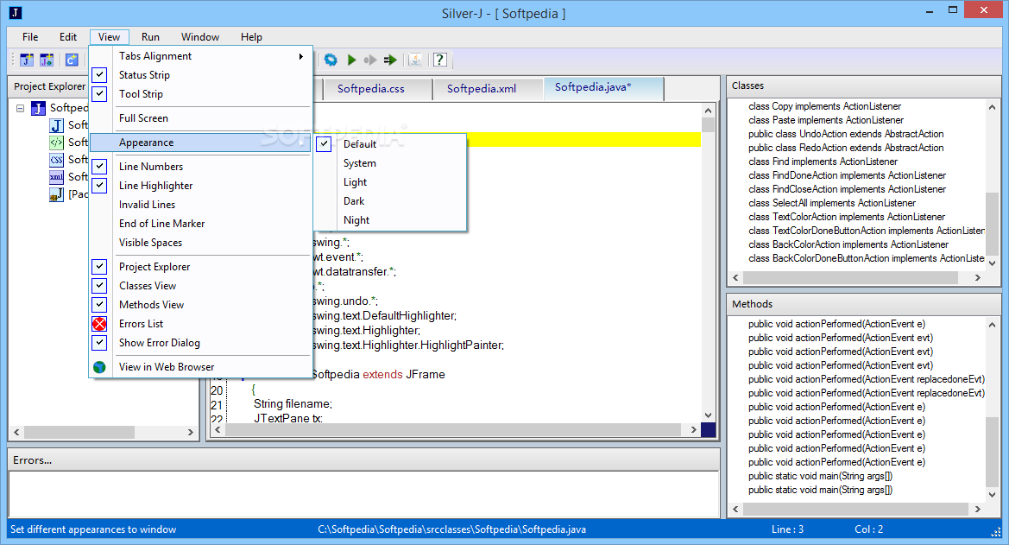This screenshot has width=1009, height=545.
Task: Disable the Line Highlighter option
Action: point(99,186)
